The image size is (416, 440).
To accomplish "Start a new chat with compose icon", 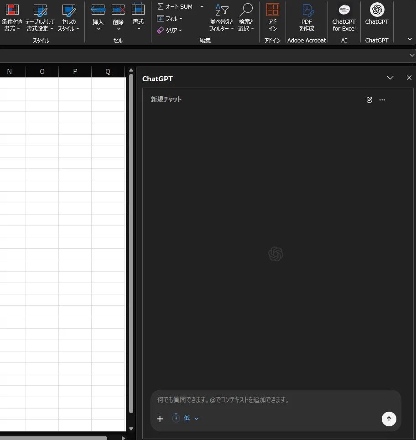I will tap(369, 100).
